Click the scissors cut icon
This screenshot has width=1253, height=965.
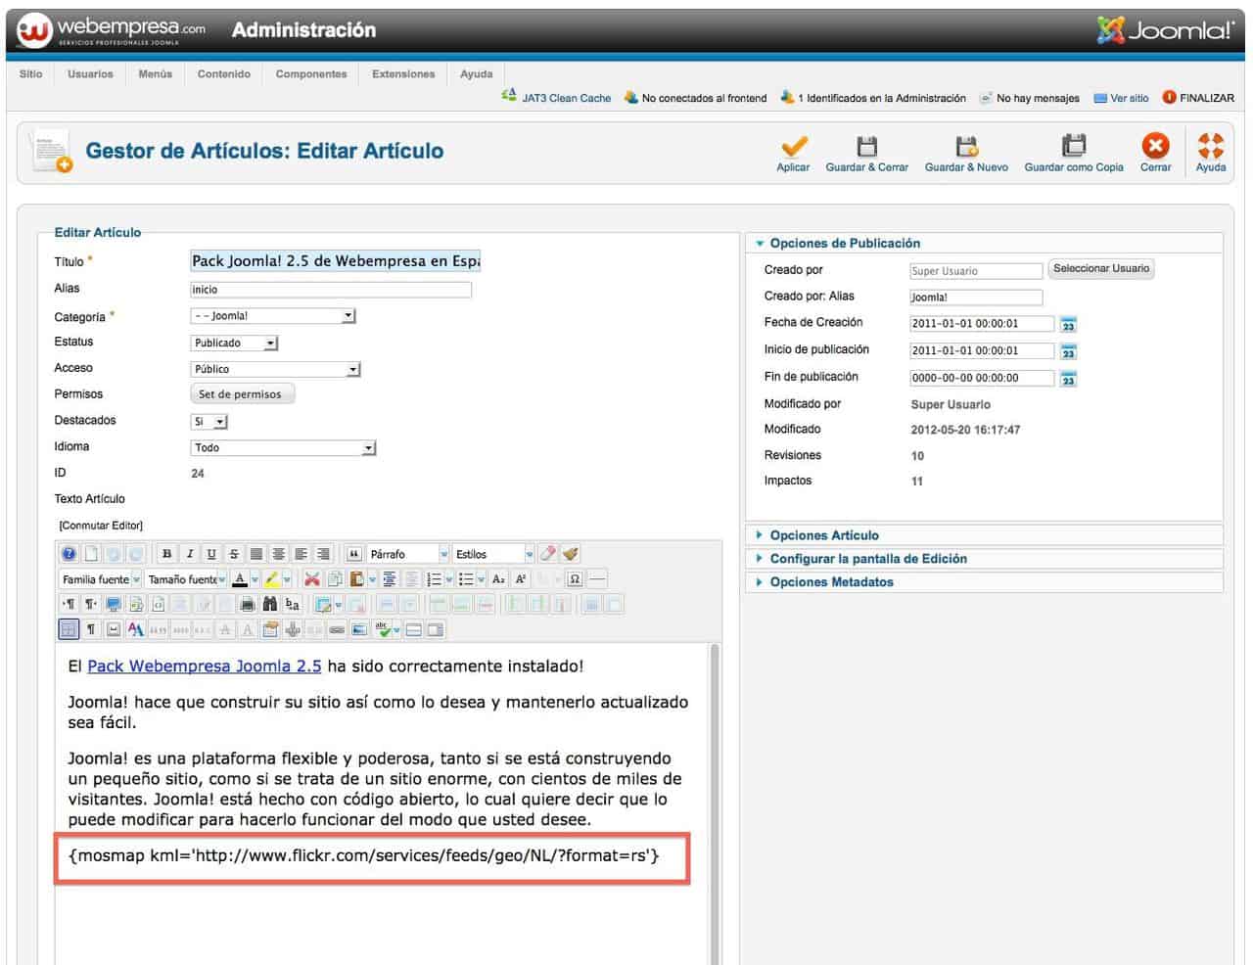pyautogui.click(x=312, y=579)
